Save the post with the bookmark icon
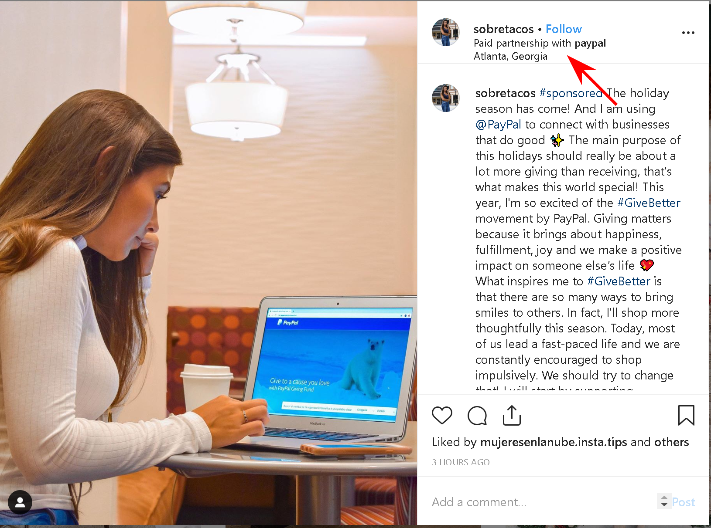The width and height of the screenshot is (711, 528). point(686,415)
